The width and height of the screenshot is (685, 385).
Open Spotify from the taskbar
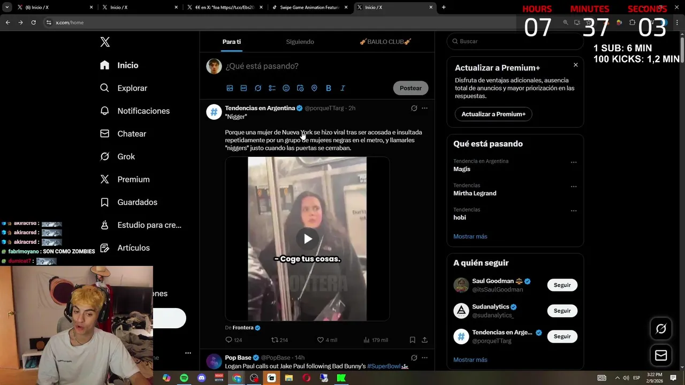coord(184,378)
